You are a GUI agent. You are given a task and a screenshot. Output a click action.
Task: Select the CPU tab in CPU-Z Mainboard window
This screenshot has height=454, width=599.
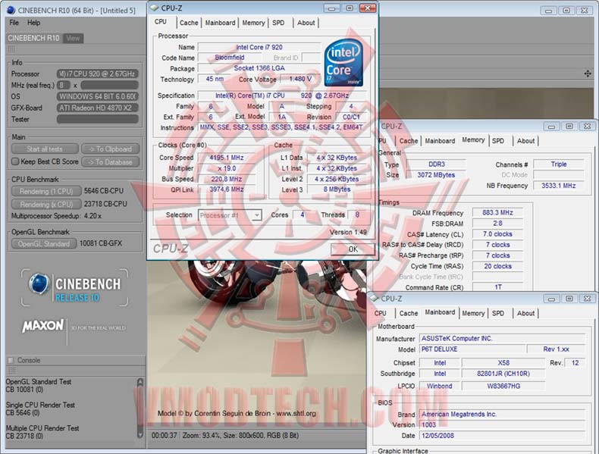[380, 313]
